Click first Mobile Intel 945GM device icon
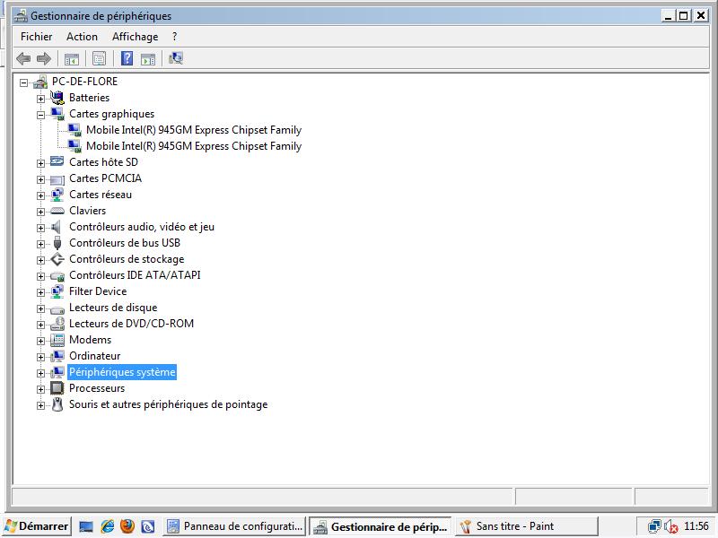718x538 pixels. [x=74, y=130]
